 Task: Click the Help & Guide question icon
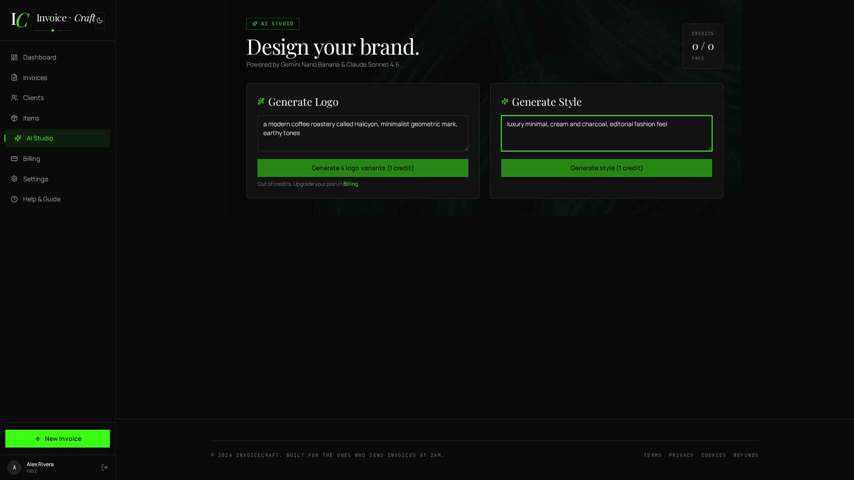click(x=14, y=199)
